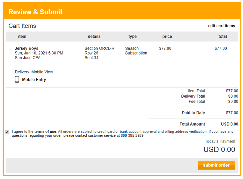The image size is (243, 179).
Task: Click the total column header
Action: [222, 37]
